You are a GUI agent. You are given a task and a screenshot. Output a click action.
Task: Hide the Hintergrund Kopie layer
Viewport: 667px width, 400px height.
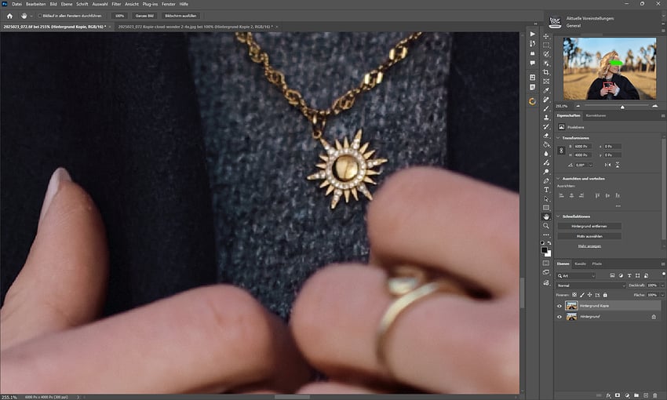[x=559, y=306]
